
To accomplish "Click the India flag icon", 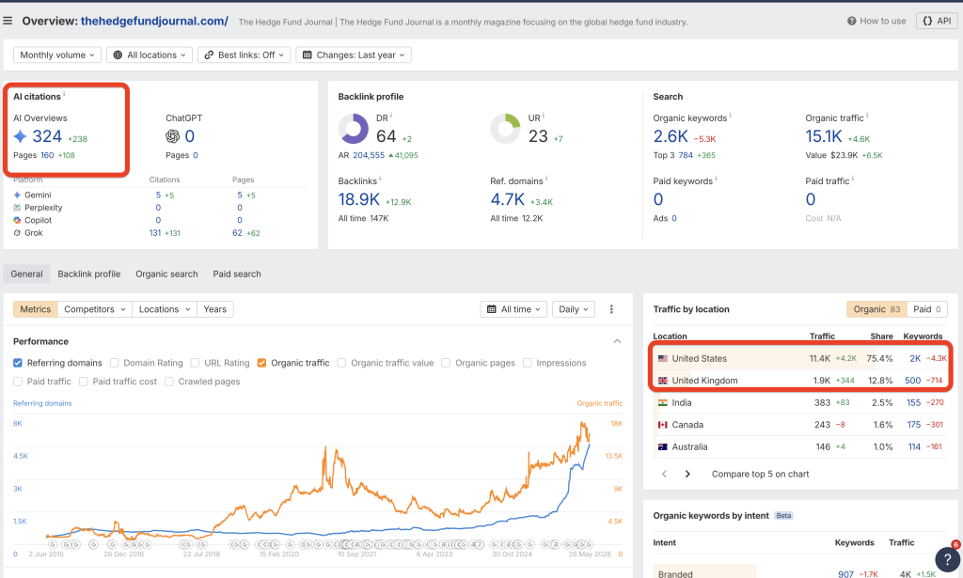I will point(663,402).
